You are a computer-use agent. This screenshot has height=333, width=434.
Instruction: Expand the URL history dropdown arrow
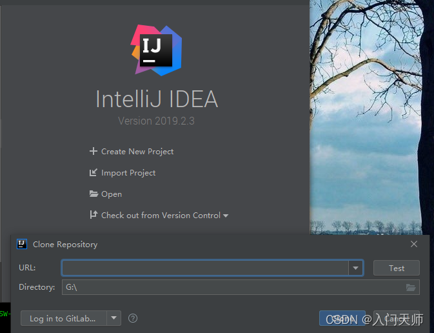click(356, 268)
